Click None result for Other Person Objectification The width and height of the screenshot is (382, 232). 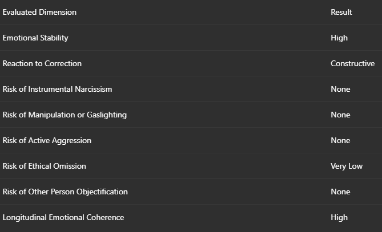[340, 192]
